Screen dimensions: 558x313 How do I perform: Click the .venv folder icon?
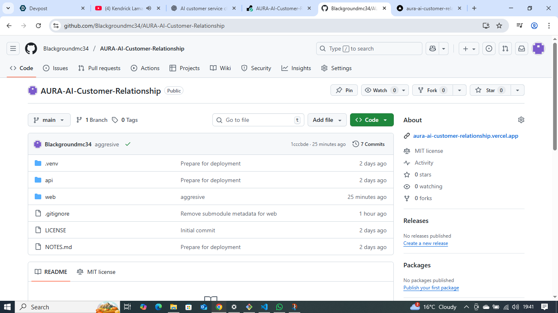click(x=38, y=163)
